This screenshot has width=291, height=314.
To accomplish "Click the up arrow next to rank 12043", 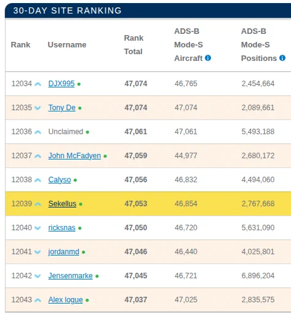I will click(38, 300).
